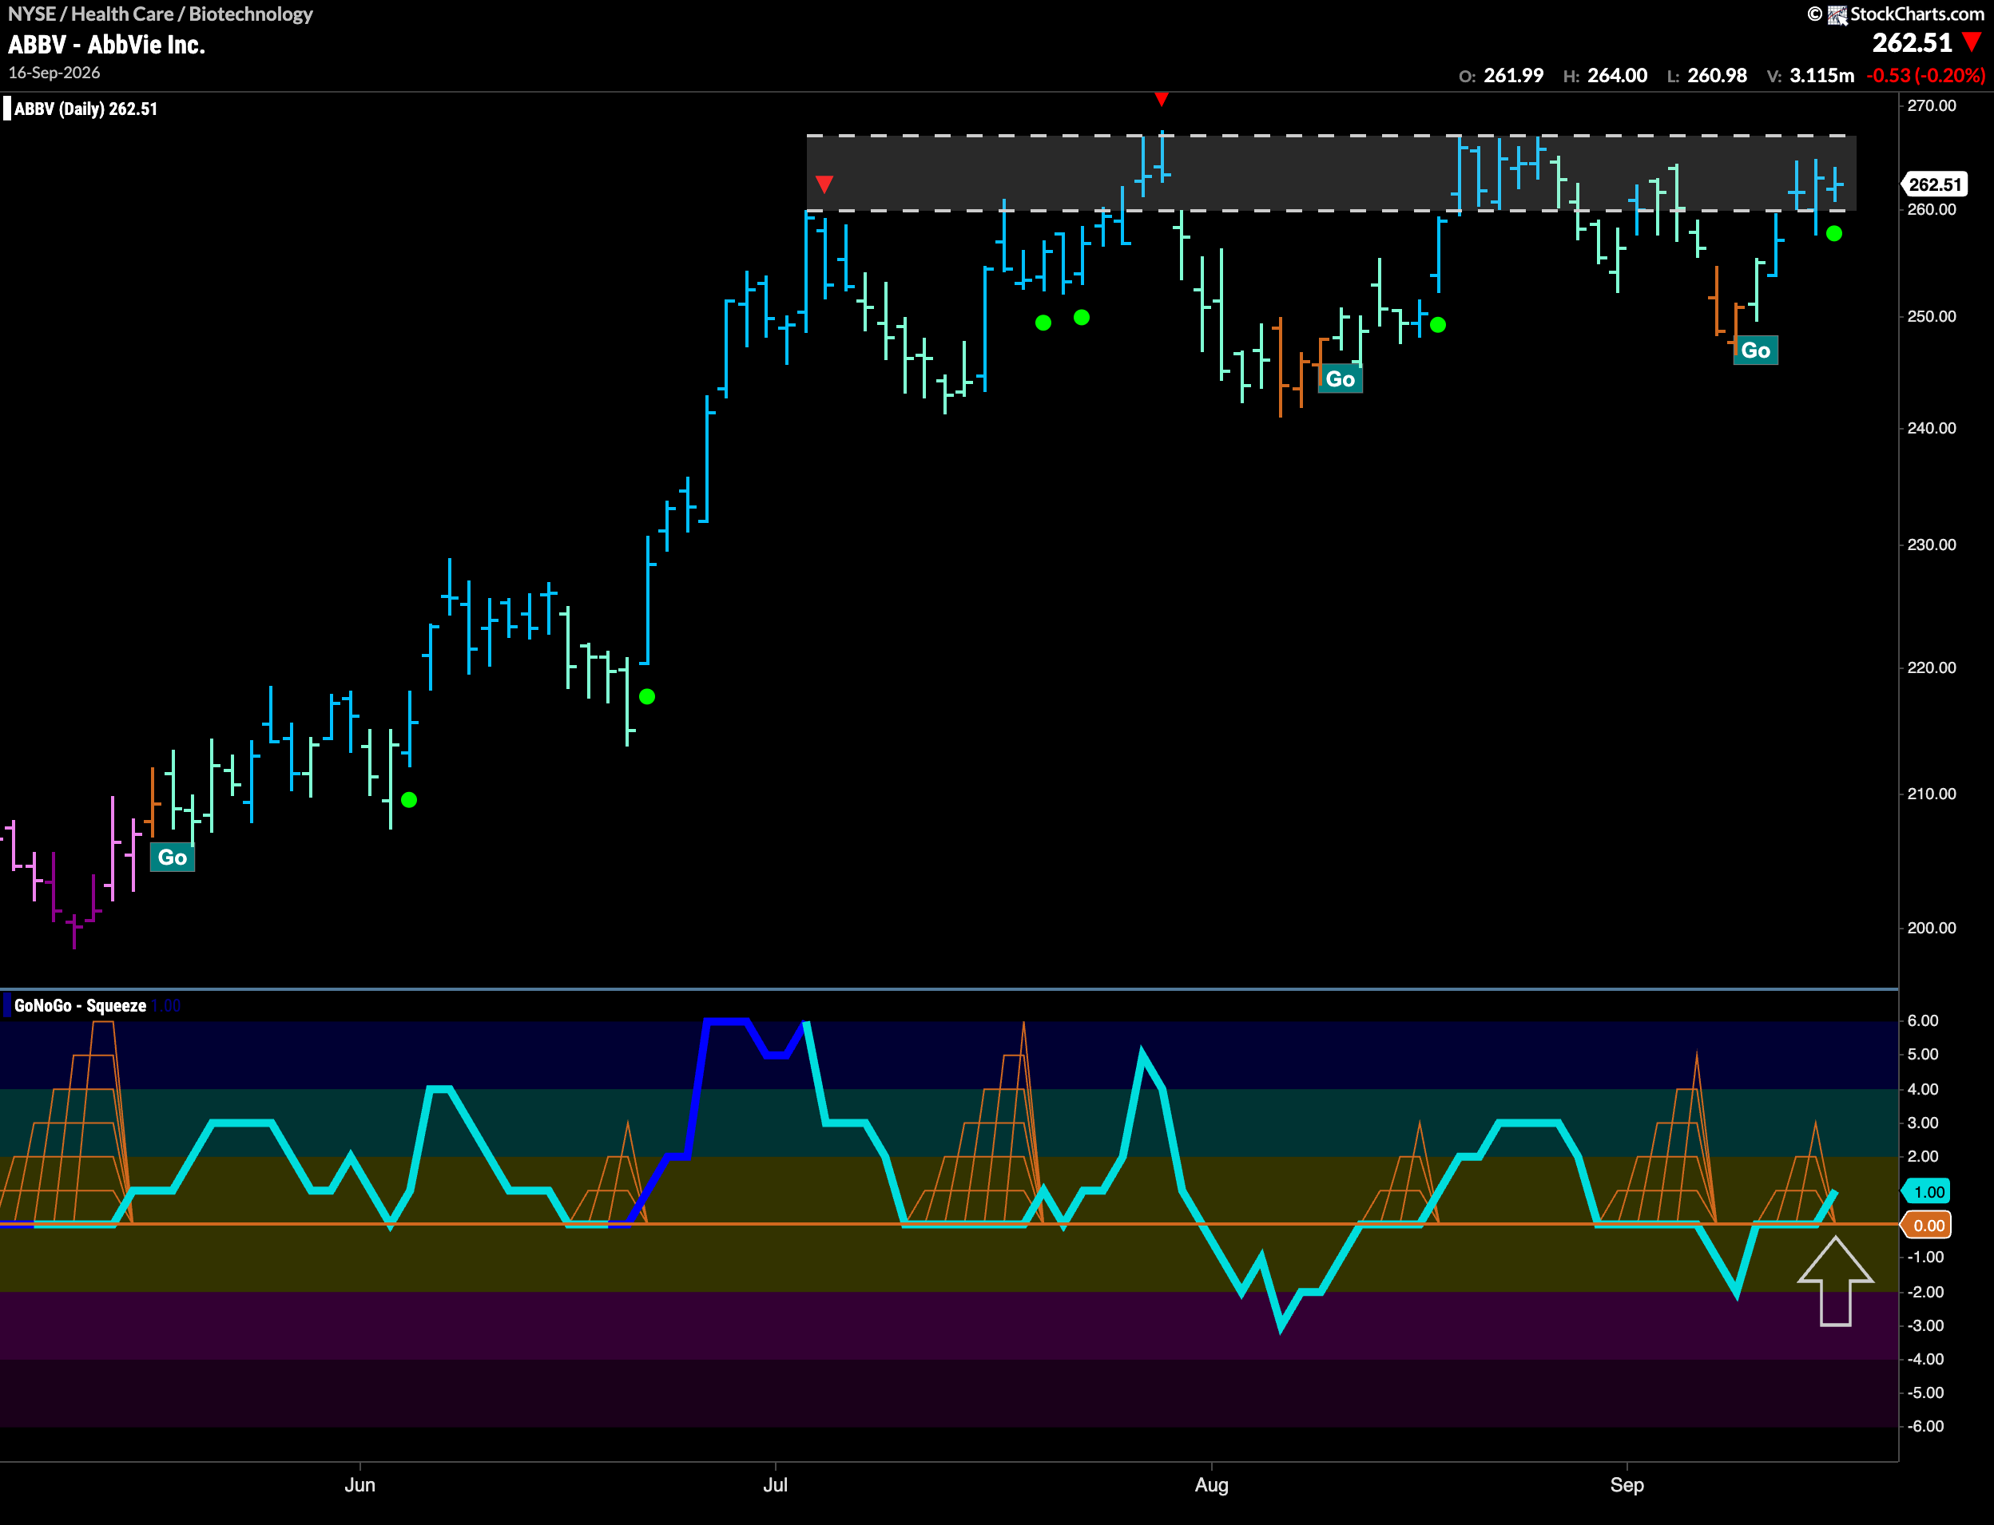
Task: Click the ABBV - AbbVie Inc. title
Action: (106, 45)
